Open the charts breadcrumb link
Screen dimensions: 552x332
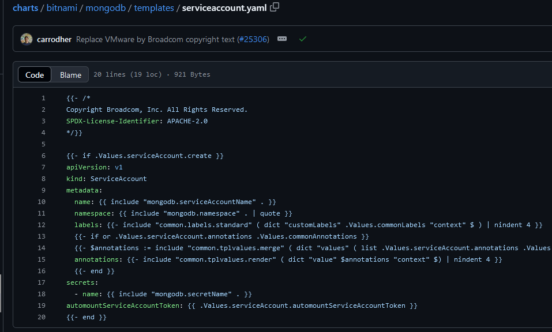pos(25,7)
